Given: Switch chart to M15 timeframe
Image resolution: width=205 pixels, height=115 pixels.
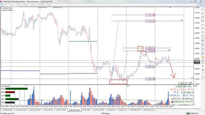Looking at the screenshot, I should (x=203, y=17).
